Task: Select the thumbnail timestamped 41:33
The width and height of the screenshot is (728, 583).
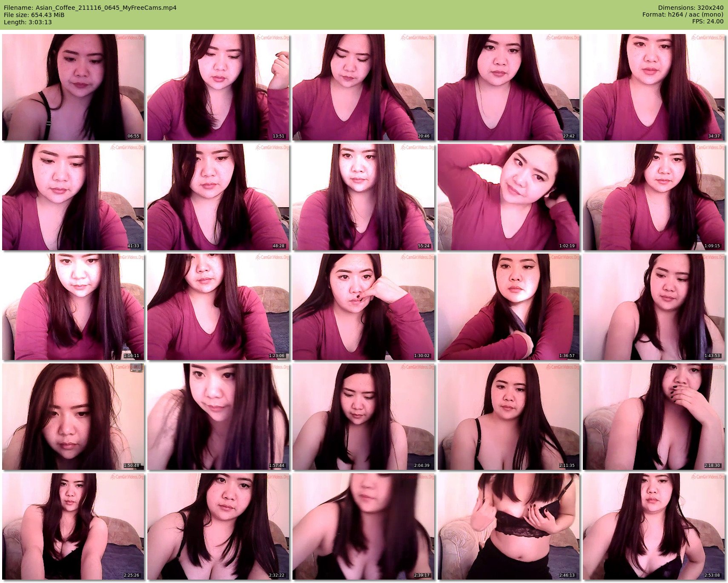Action: [x=73, y=197]
